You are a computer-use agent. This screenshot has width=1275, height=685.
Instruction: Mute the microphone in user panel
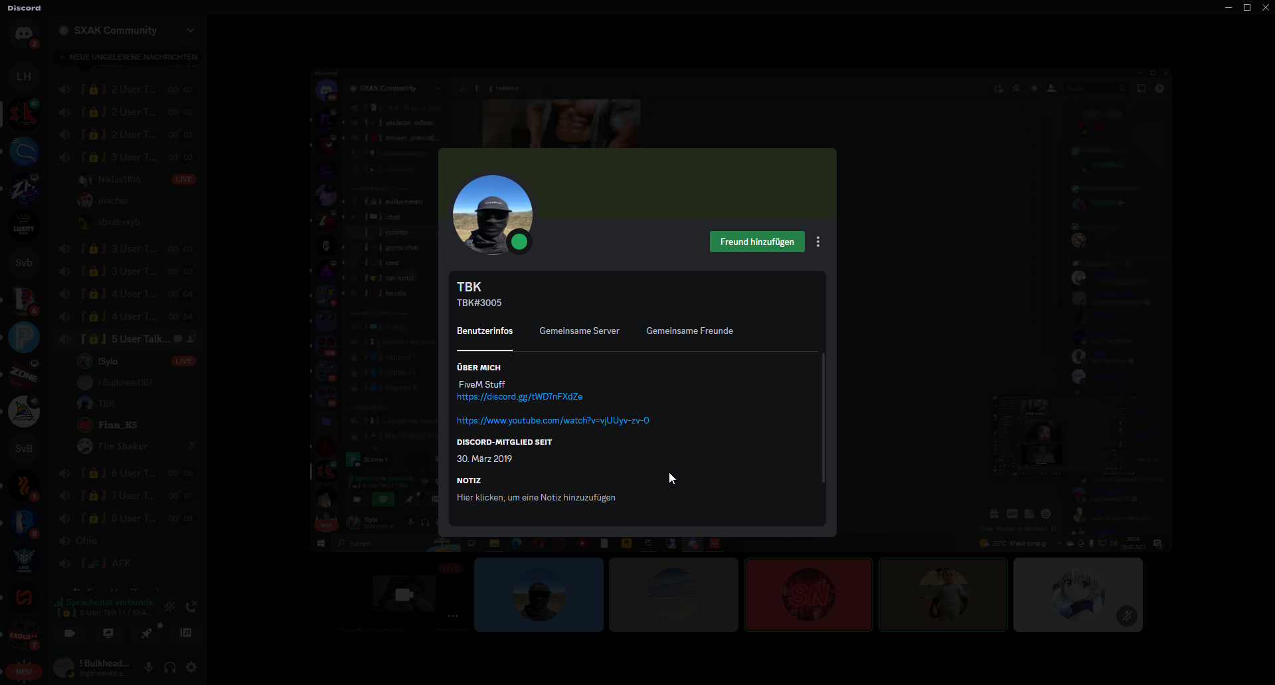coord(149,667)
